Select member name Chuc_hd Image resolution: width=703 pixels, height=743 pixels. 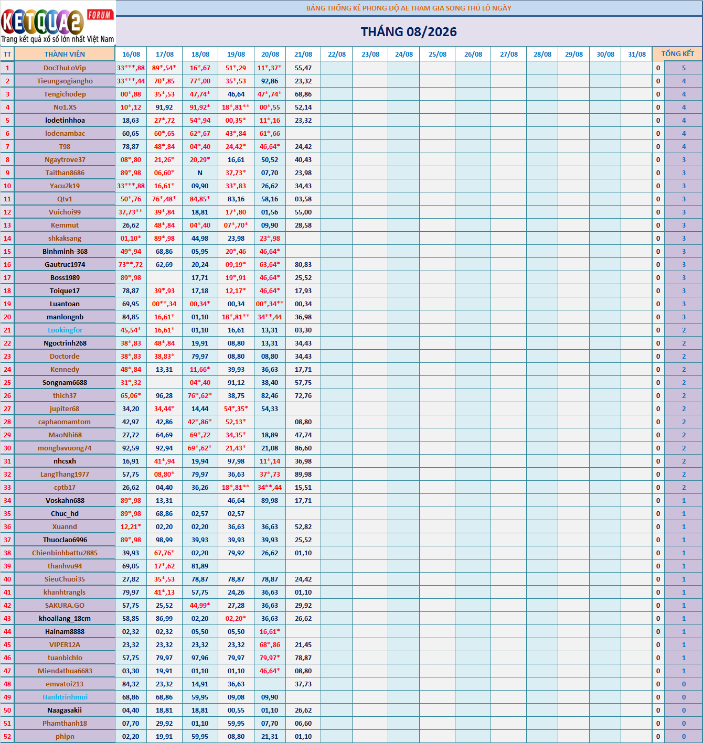(65, 513)
